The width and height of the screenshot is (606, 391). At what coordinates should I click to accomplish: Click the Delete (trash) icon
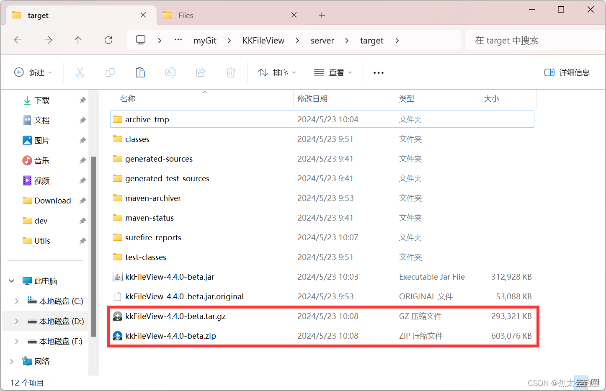(230, 72)
